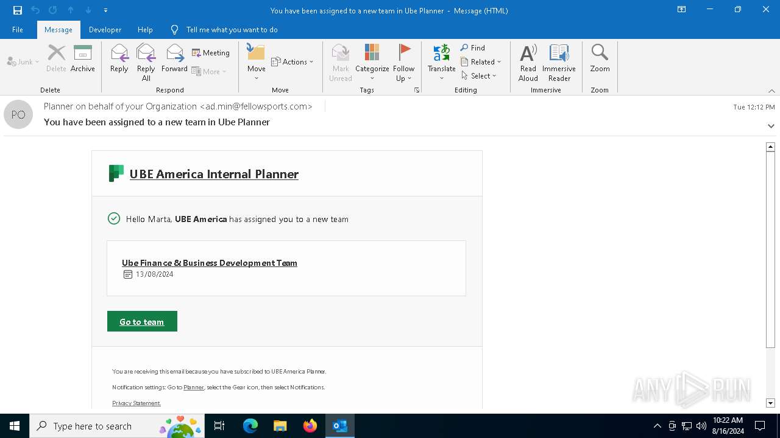Click the message body scrollbar thumb
The width and height of the screenshot is (780, 438).
point(770,249)
